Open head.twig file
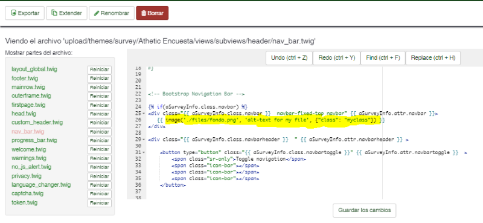This screenshot has height=223, width=483. (x=24, y=114)
